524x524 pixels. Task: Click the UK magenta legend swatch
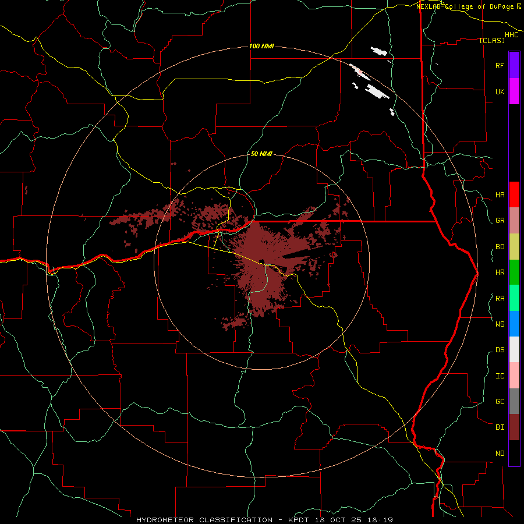click(514, 91)
